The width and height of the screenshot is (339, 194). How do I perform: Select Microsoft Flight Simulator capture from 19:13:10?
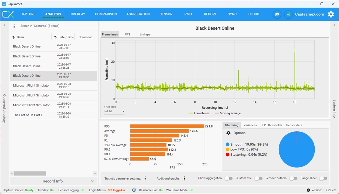click(53, 86)
